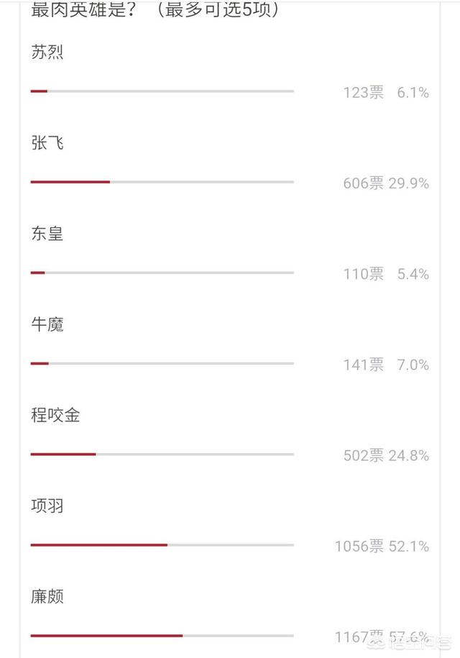Click the poll title 最肉英雄是?
460x658 pixels.
click(84, 9)
